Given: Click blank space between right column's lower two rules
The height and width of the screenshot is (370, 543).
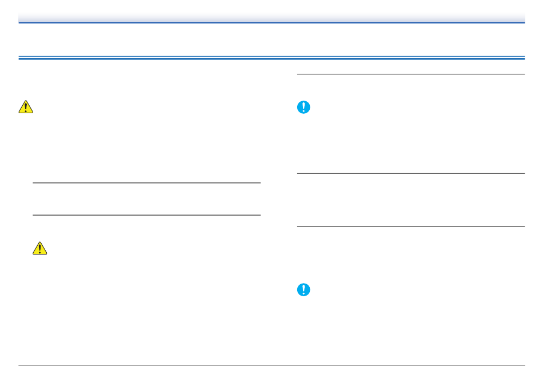Looking at the screenshot, I should point(410,200).
